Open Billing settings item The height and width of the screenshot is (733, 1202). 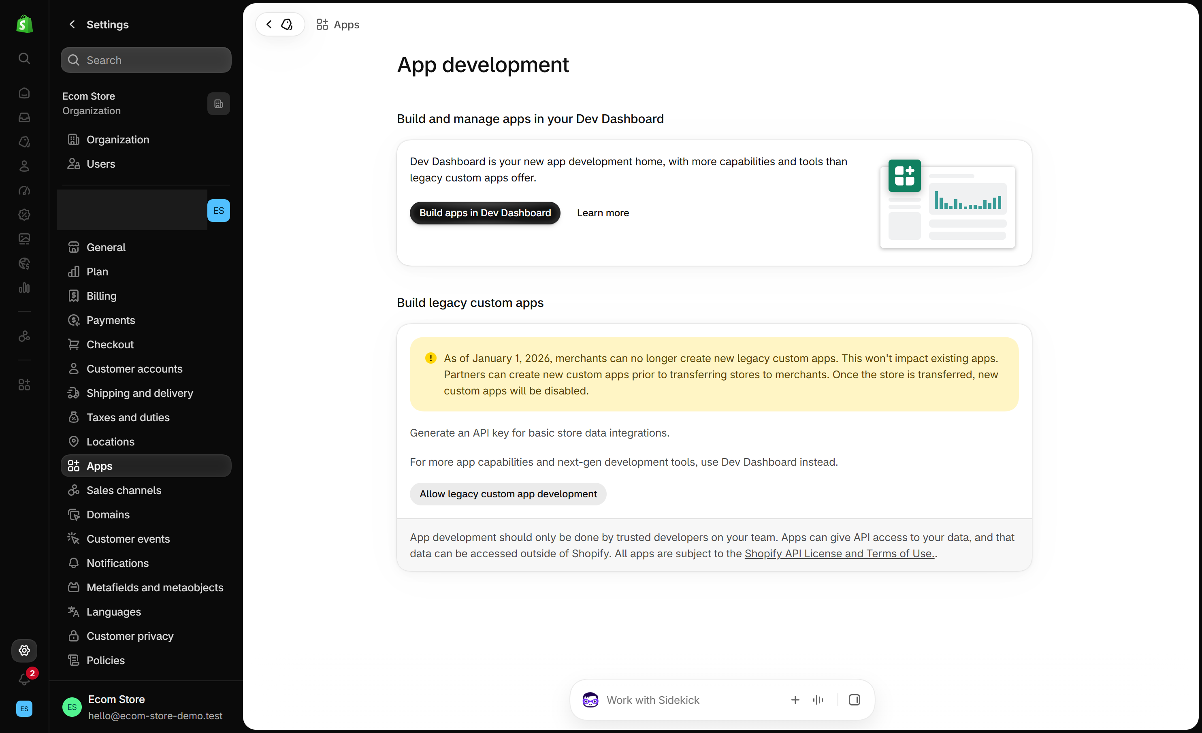tap(146, 296)
